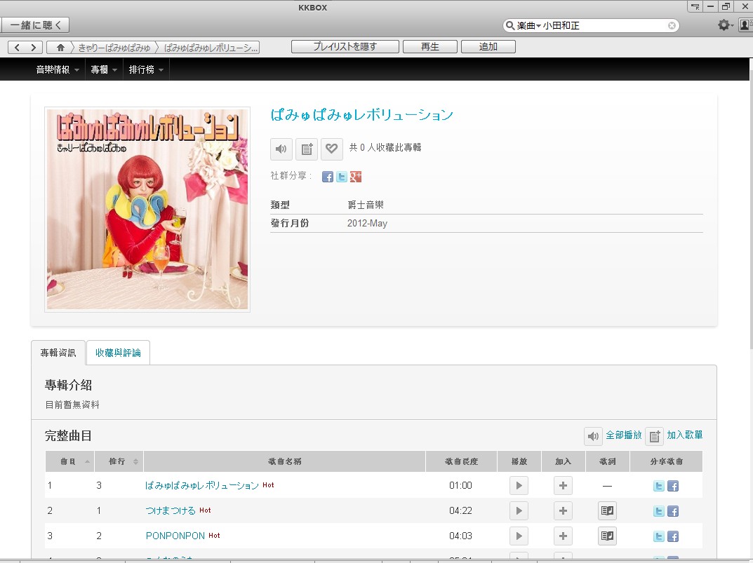
Task: Click the release date 2012-May
Action: [367, 223]
